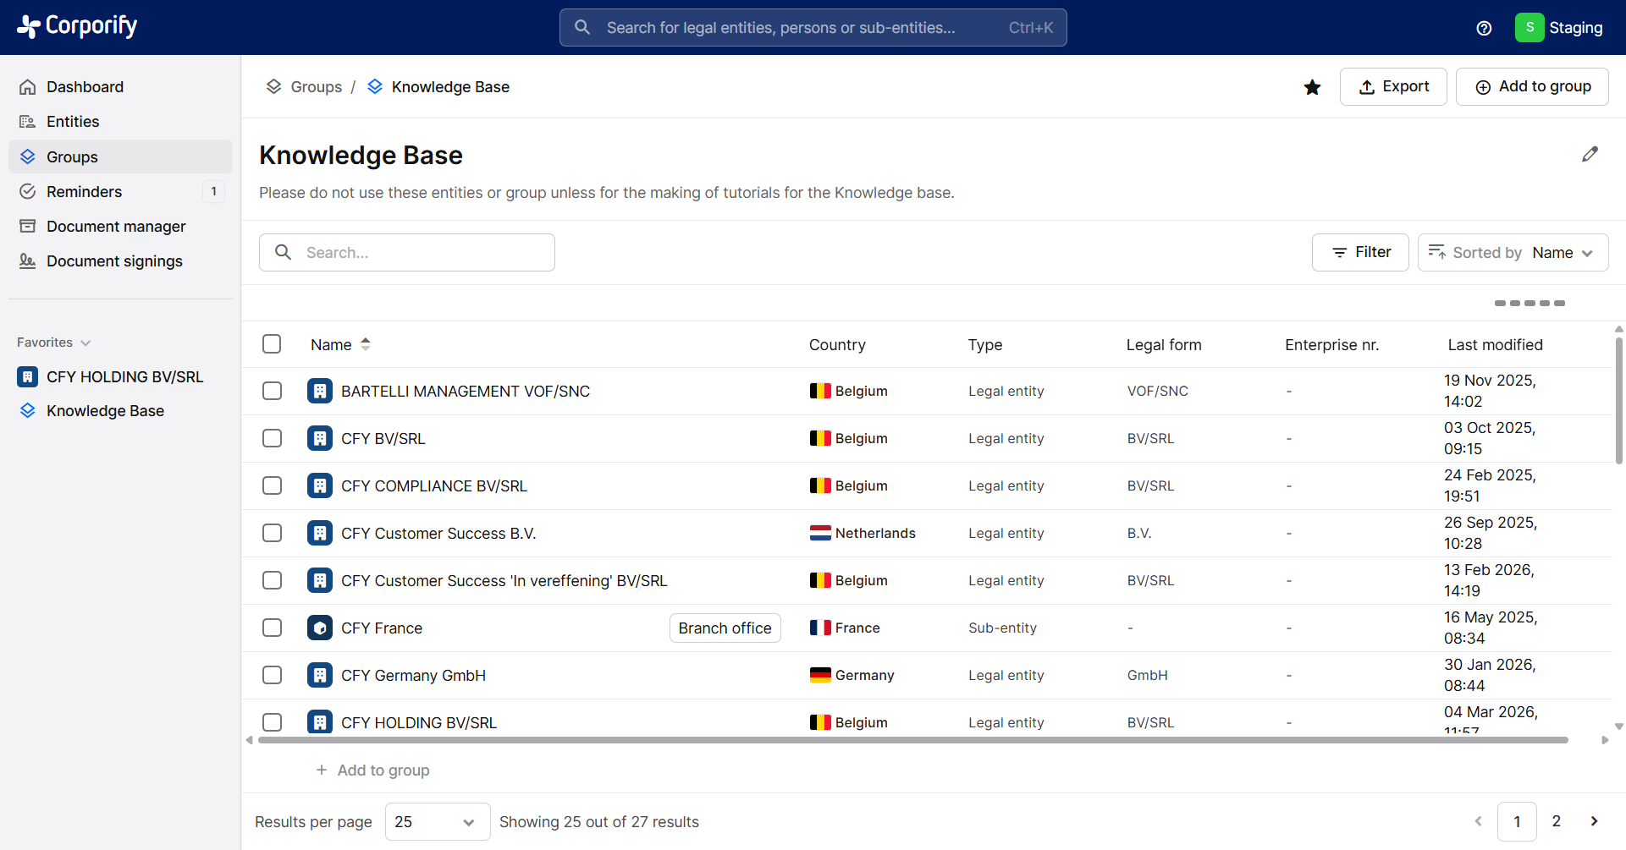The width and height of the screenshot is (1626, 850).
Task: Open the Sorted by Name dropdown
Action: tap(1513, 252)
